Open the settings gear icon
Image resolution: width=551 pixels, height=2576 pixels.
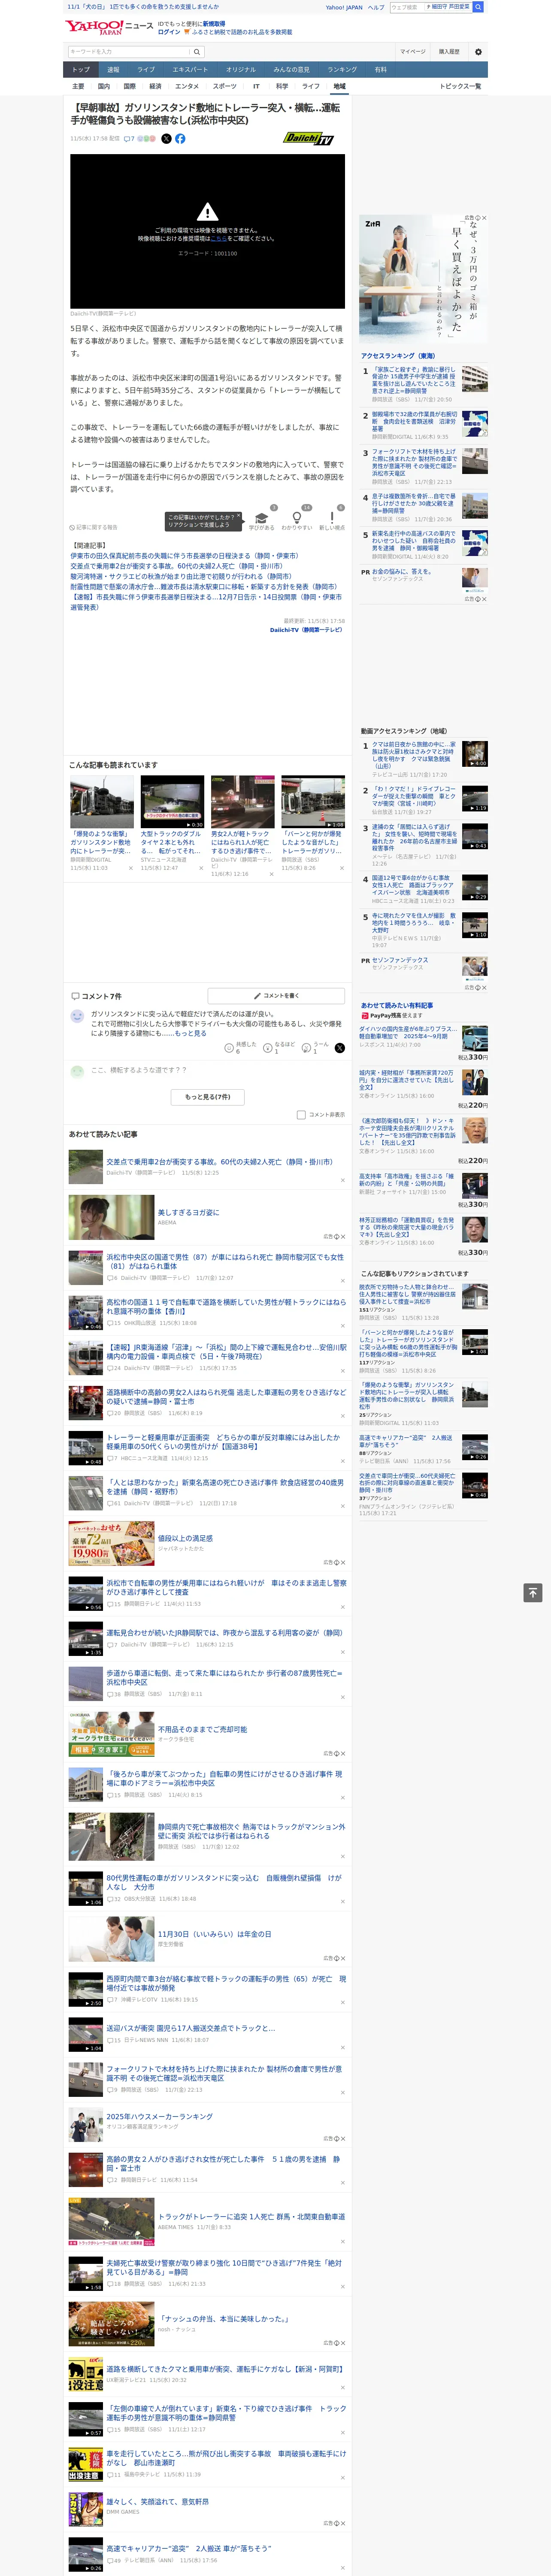[x=478, y=52]
